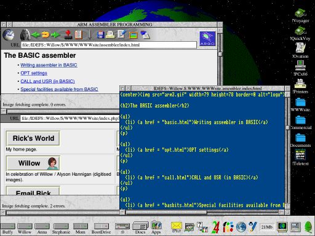Open the Buffy drive on the icon bar
Image resolution: width=315 pixels, height=236 pixels.
point(7,228)
